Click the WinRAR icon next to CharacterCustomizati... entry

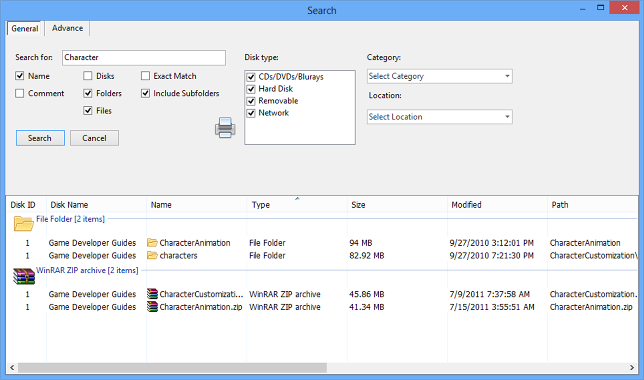coord(152,294)
